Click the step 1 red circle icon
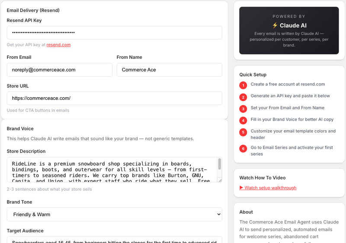The image size is (346, 243). [x=243, y=85]
